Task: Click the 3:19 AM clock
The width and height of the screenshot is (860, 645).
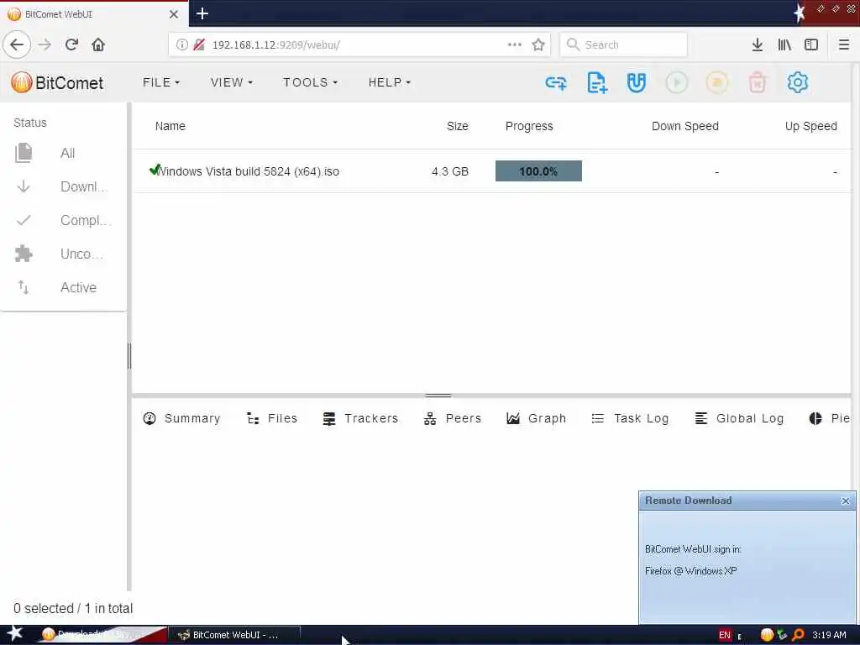Action: [x=829, y=635]
